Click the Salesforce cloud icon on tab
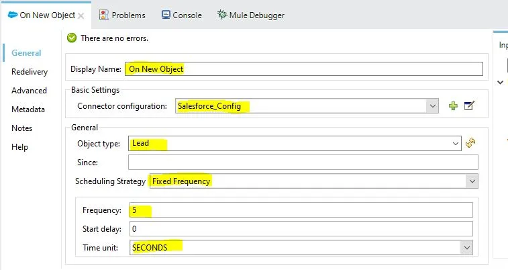The width and height of the screenshot is (508, 270). 12,15
